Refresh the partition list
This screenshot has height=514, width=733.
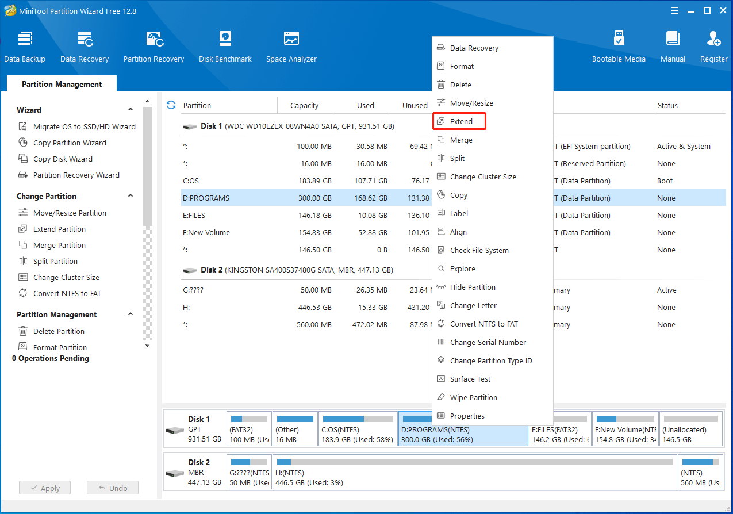tap(171, 105)
